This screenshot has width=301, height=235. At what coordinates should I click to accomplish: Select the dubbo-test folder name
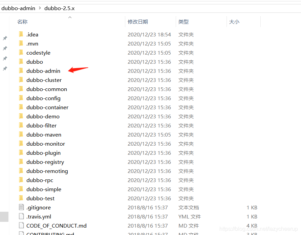click(41, 198)
